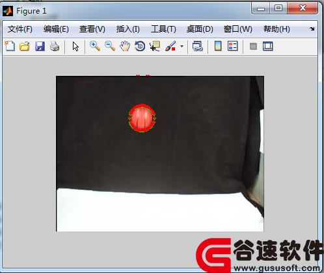This screenshot has height=273, width=324.
Task: Click the Show Plot Tools icon
Action: pos(268,46)
